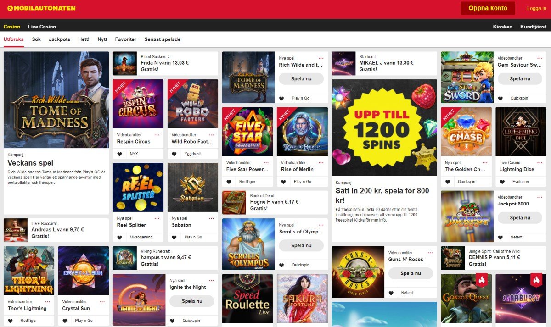Click the heart icon for Rise of Merlin
Screen dimensions: 551x327
tap(284, 182)
